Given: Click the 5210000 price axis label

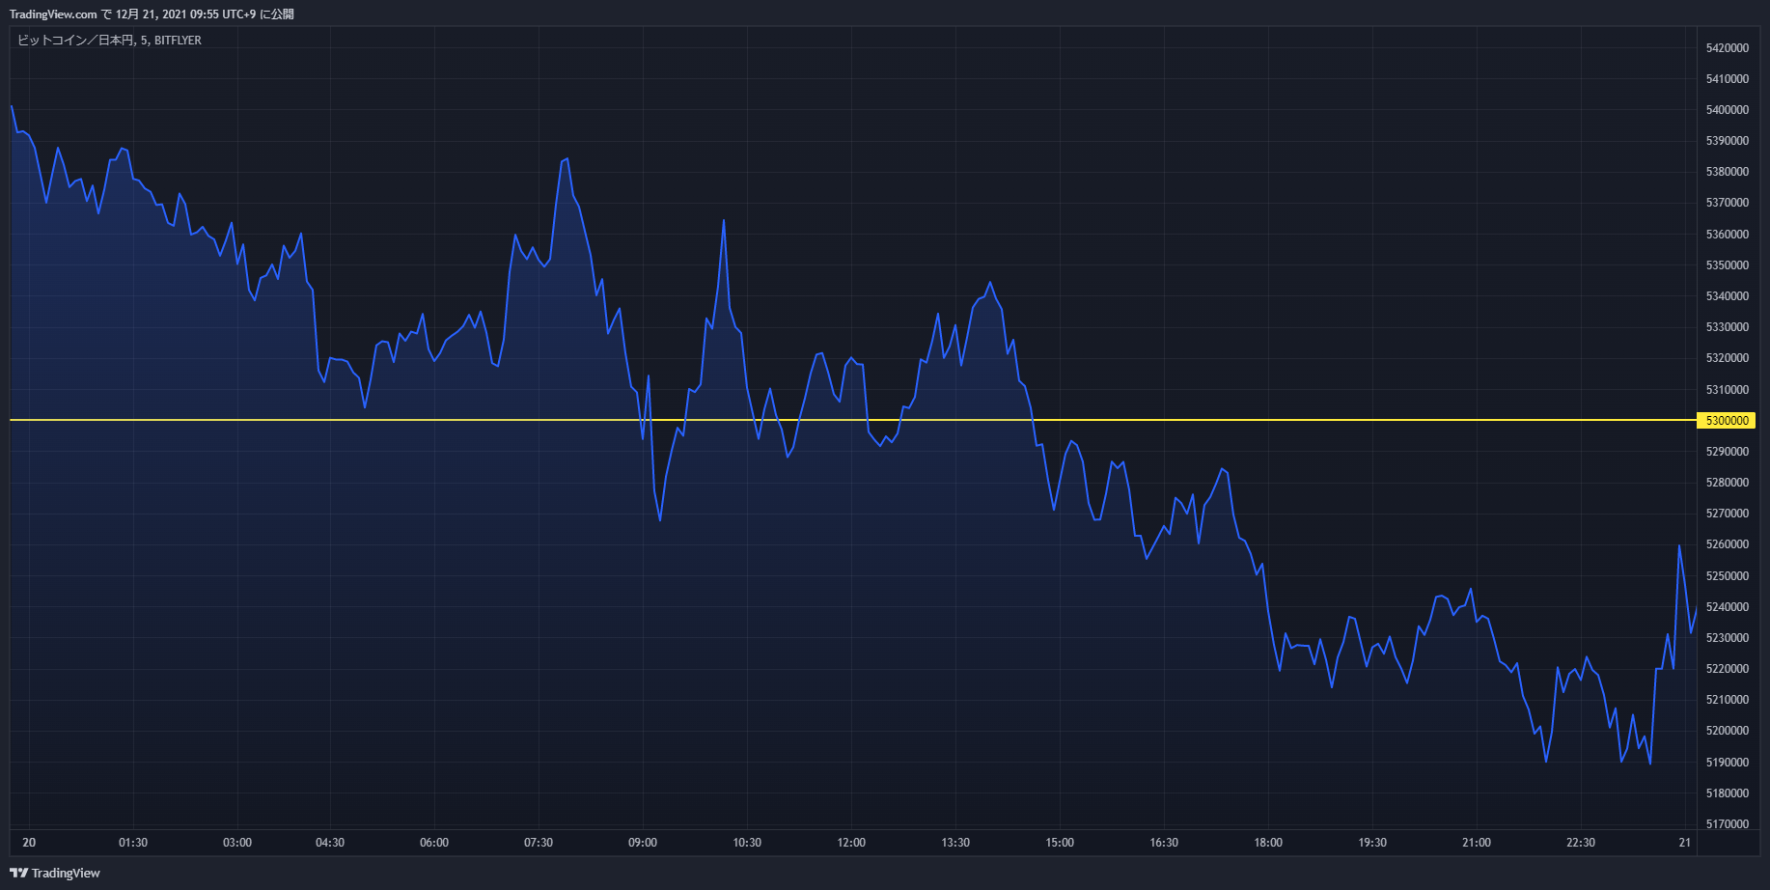Looking at the screenshot, I should [x=1728, y=700].
